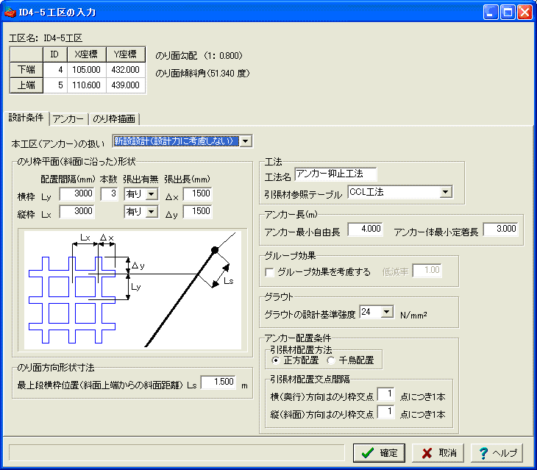
Task: Click Δy 張出長 field
Action: [198, 211]
